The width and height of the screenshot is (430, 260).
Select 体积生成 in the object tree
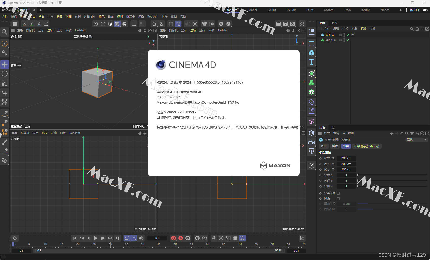pyautogui.click(x=331, y=40)
